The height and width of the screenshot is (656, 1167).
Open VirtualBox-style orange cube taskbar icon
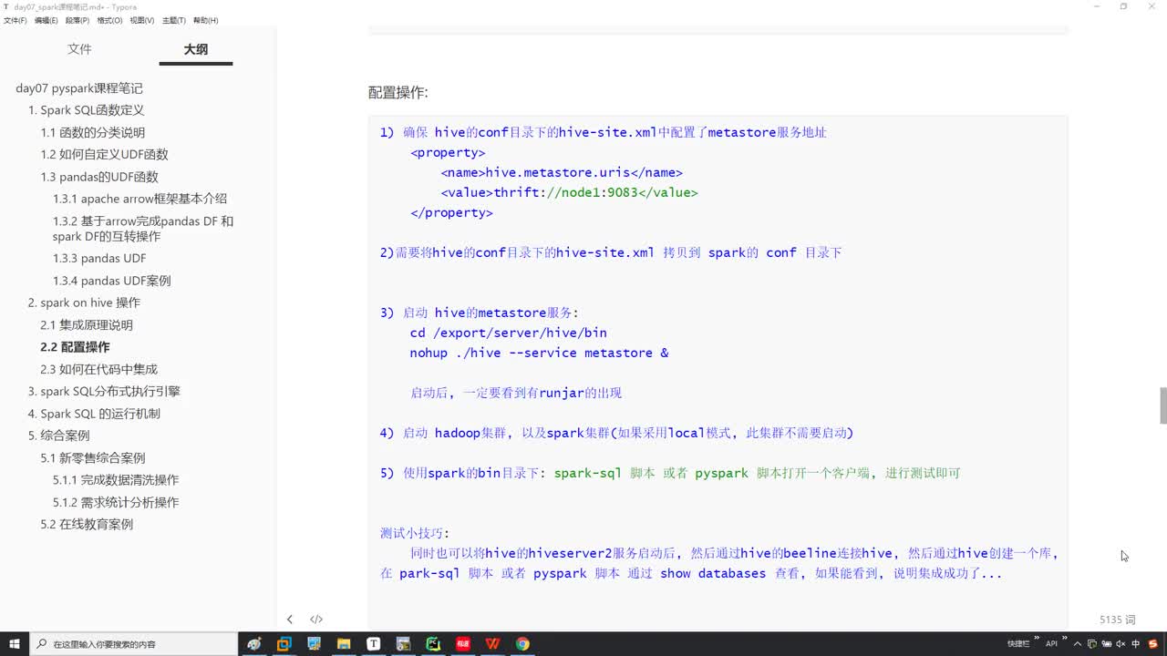pos(284,643)
